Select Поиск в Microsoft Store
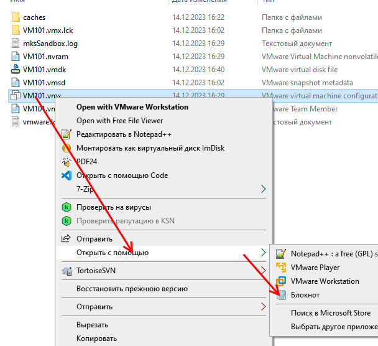 coord(331,313)
